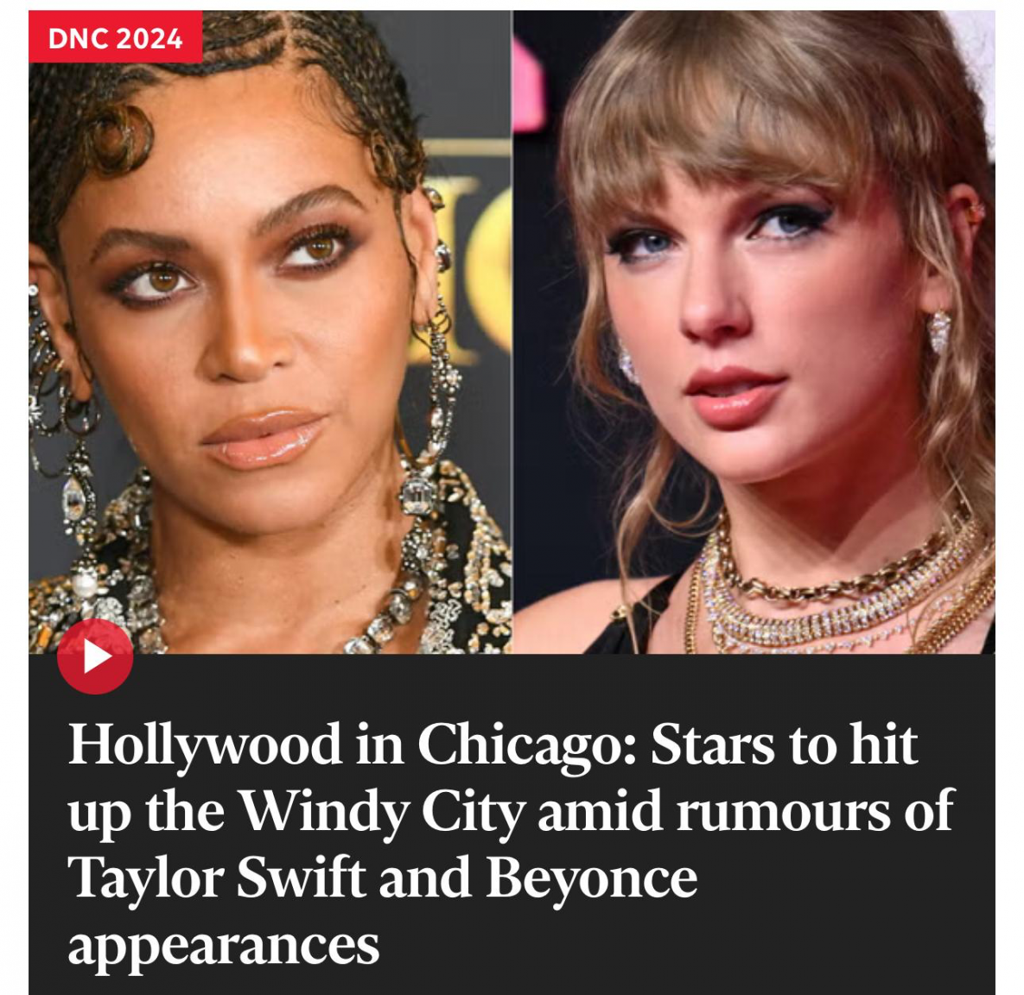Viewport: 1024px width, 995px height.
Task: Click the empty dark area beside "appearances"
Action: coord(686,947)
